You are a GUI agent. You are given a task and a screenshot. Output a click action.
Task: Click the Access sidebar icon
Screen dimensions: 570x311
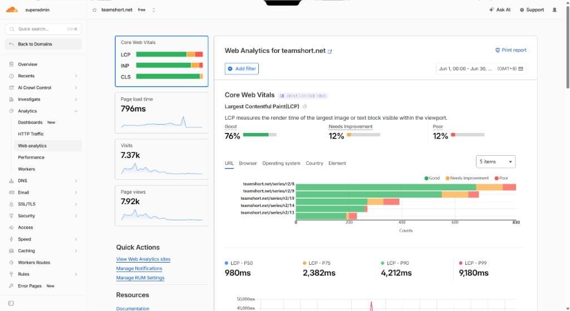pos(11,228)
